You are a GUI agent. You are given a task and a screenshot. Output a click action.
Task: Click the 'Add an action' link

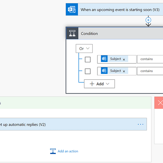[x=68, y=151]
